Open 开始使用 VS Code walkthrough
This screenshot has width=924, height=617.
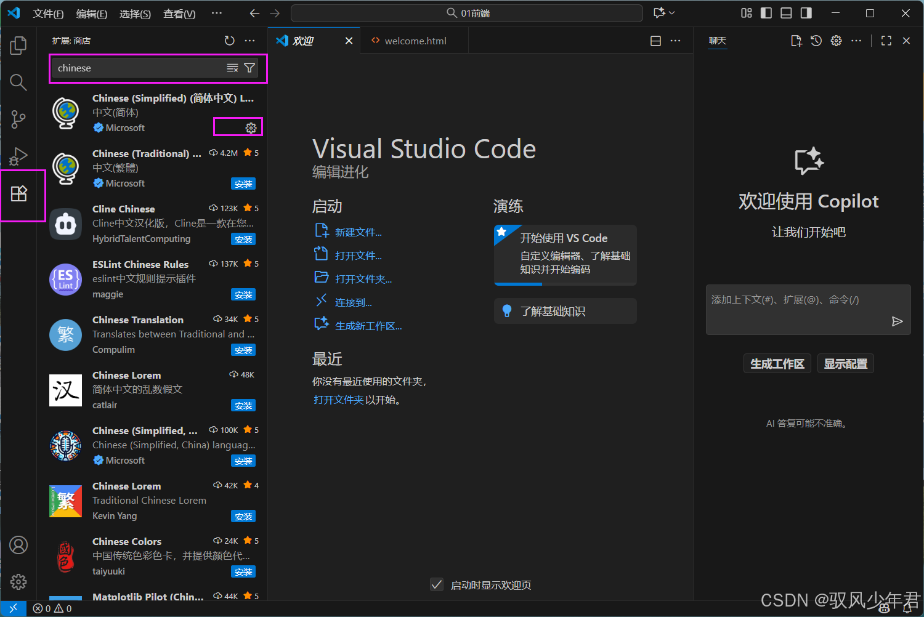tap(565, 254)
